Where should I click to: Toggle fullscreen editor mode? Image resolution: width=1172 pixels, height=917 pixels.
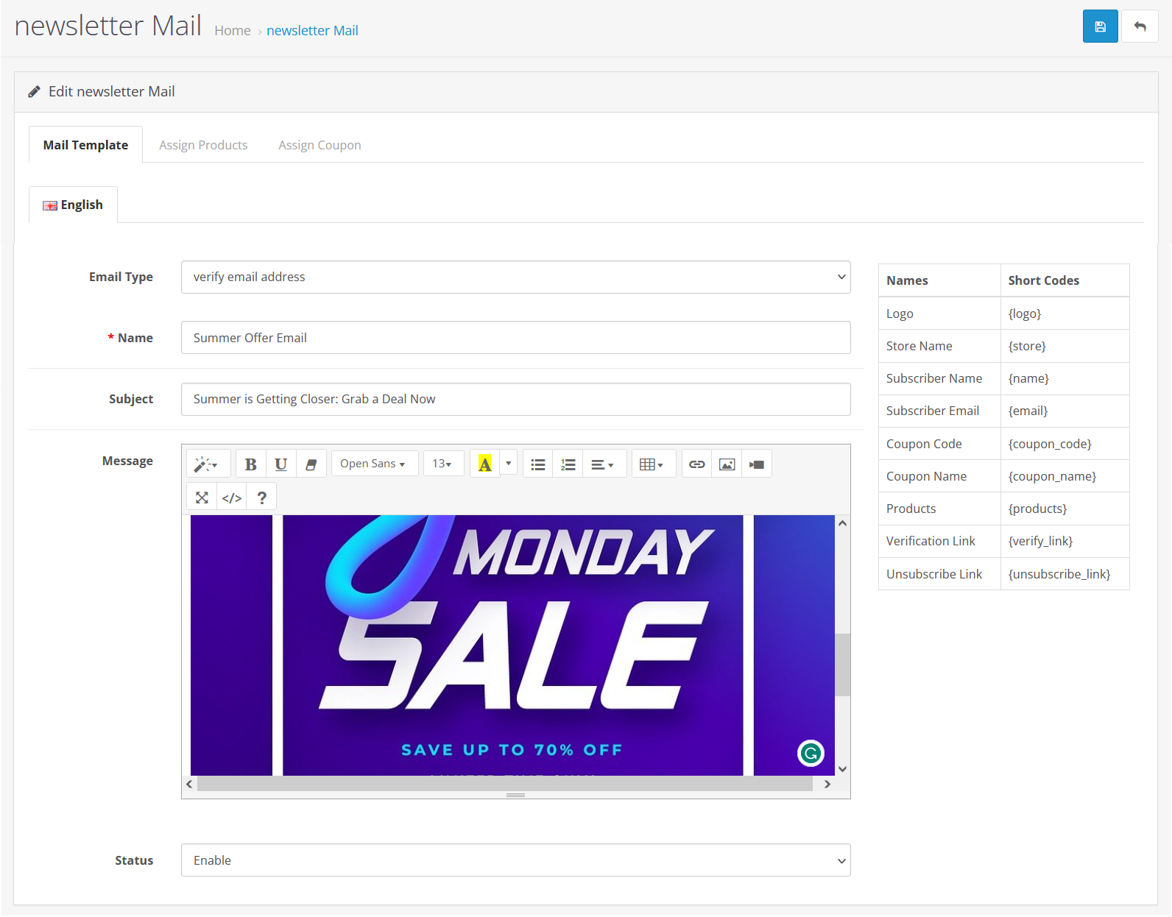(x=202, y=498)
